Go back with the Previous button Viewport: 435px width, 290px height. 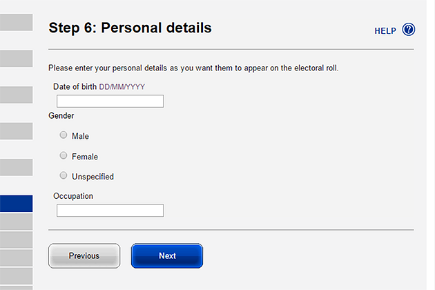[x=84, y=255]
